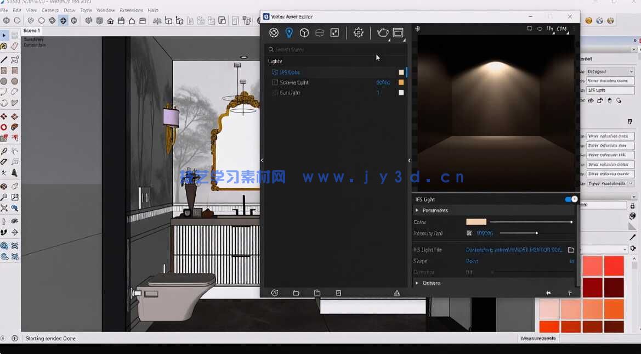Viewport: 641px width, 354px height.
Task: Open the IES Light Color swatch
Action: coord(476,222)
